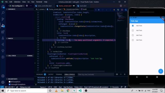165x93 pixels.
Task: Open launch.json gear icon
Action: pos(27,6)
